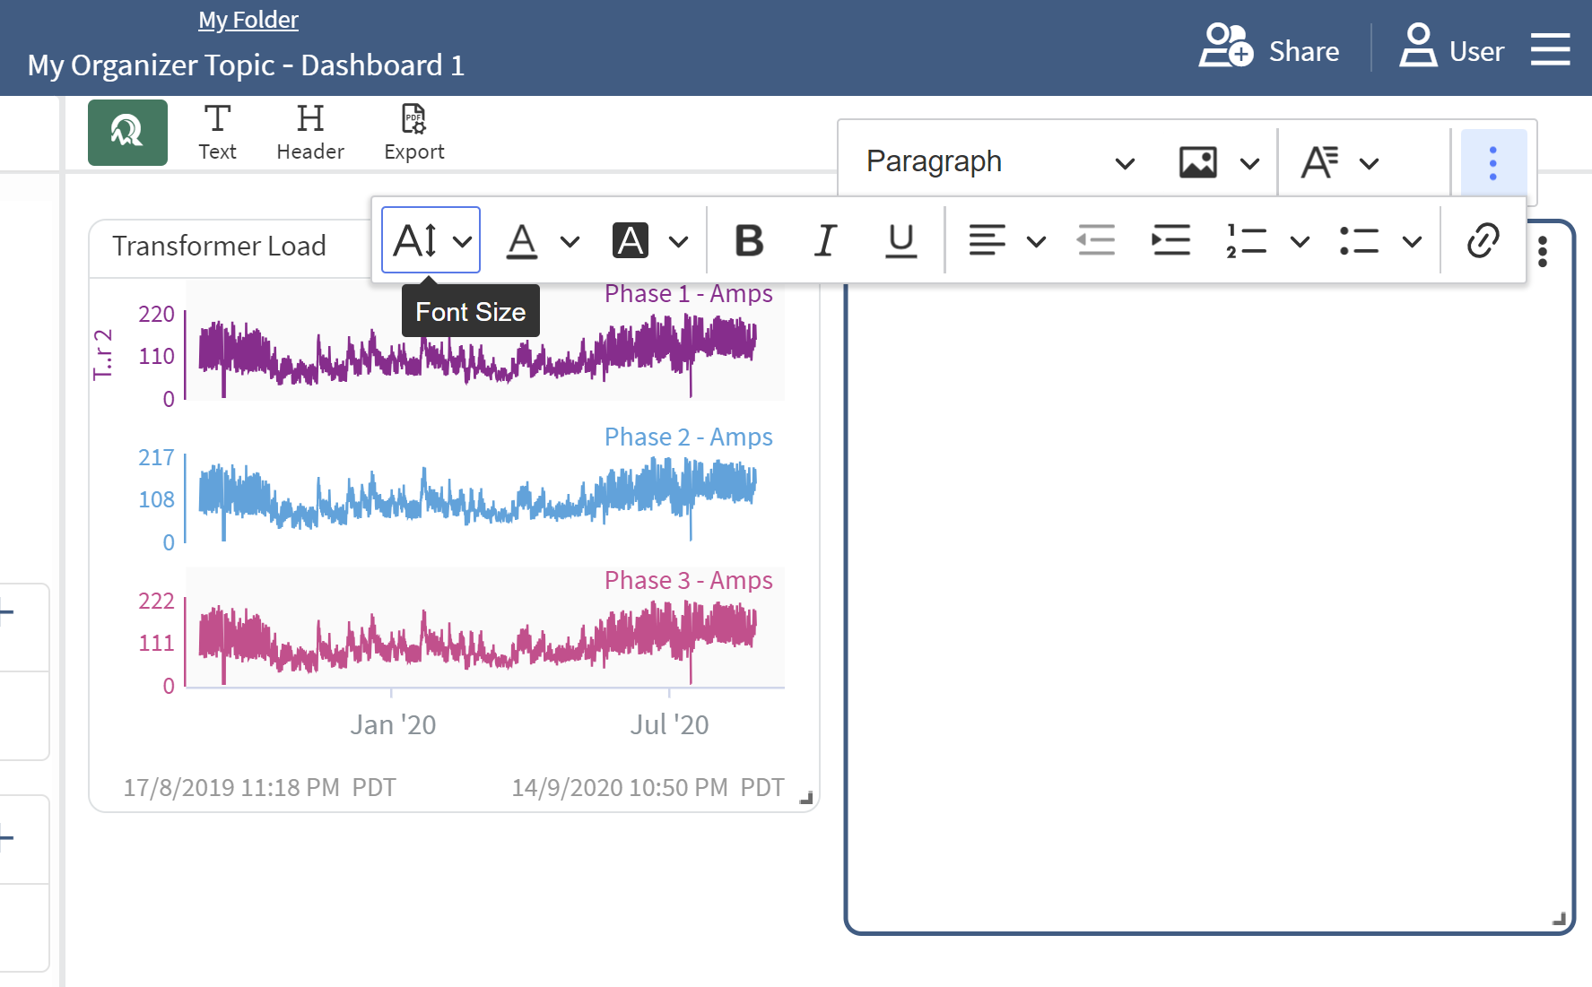Click the Share button
Viewport: 1592px width, 987px height.
1269,50
